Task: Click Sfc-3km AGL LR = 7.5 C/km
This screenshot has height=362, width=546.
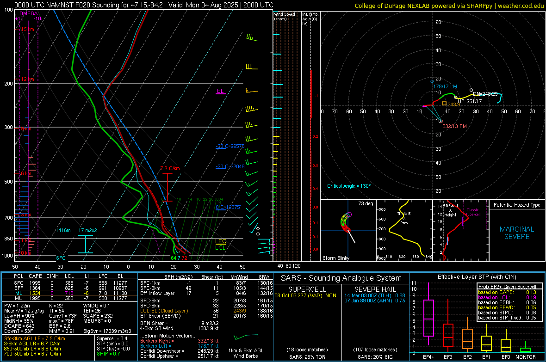Action: (35, 338)
